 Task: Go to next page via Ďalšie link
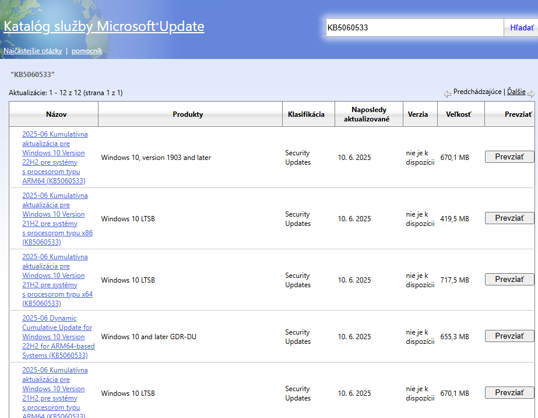click(516, 92)
